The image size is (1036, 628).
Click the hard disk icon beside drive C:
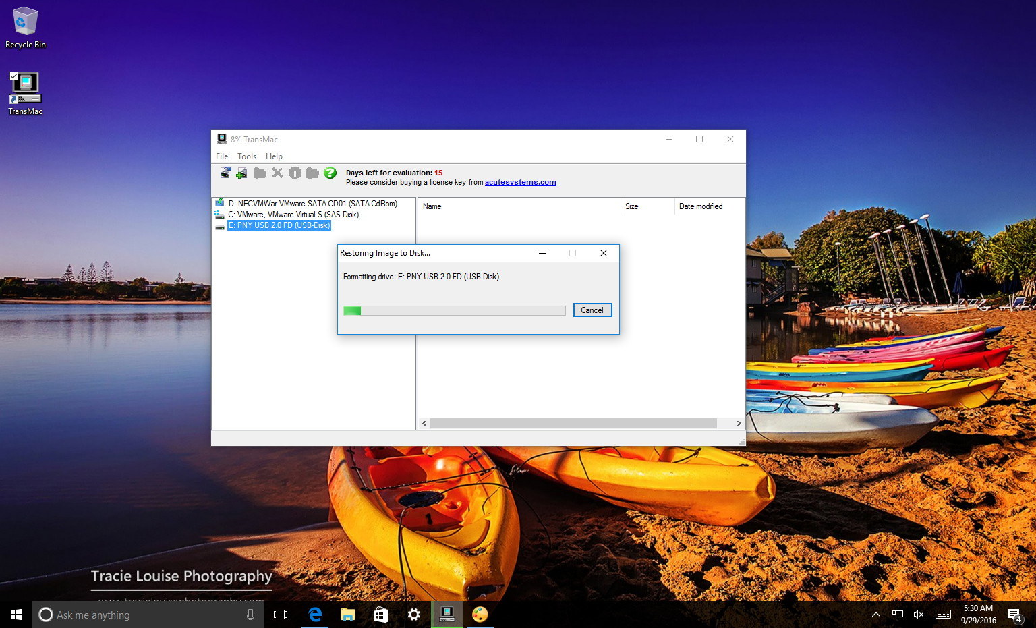pyautogui.click(x=219, y=214)
